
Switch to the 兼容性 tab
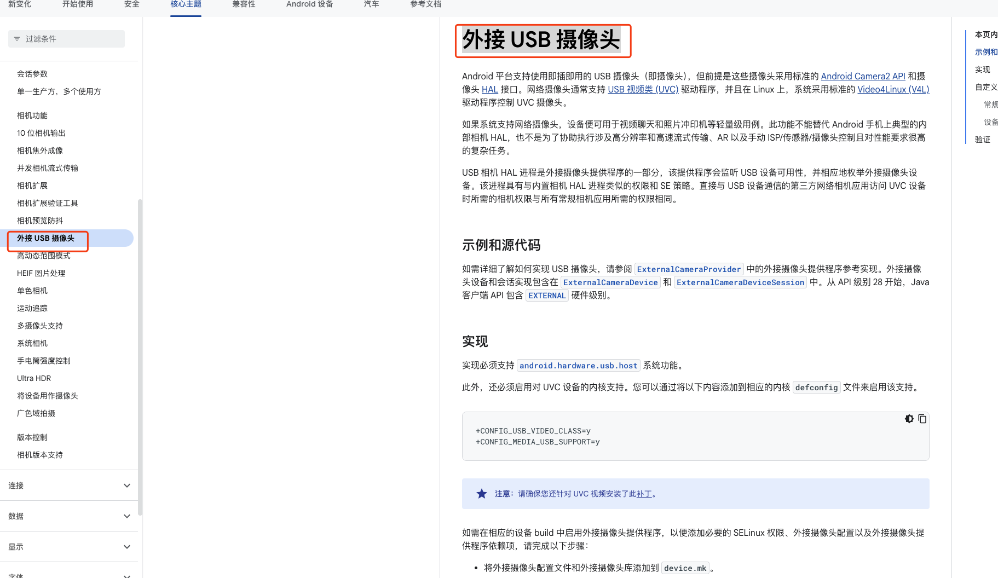pos(244,4)
